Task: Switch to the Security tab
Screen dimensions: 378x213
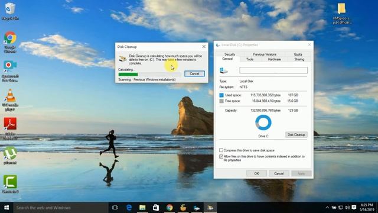Action: coord(230,54)
